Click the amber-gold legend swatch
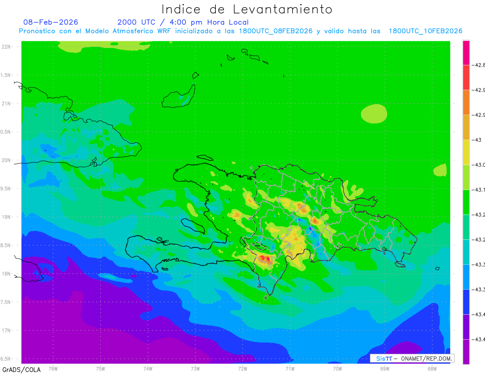 pos(466,127)
